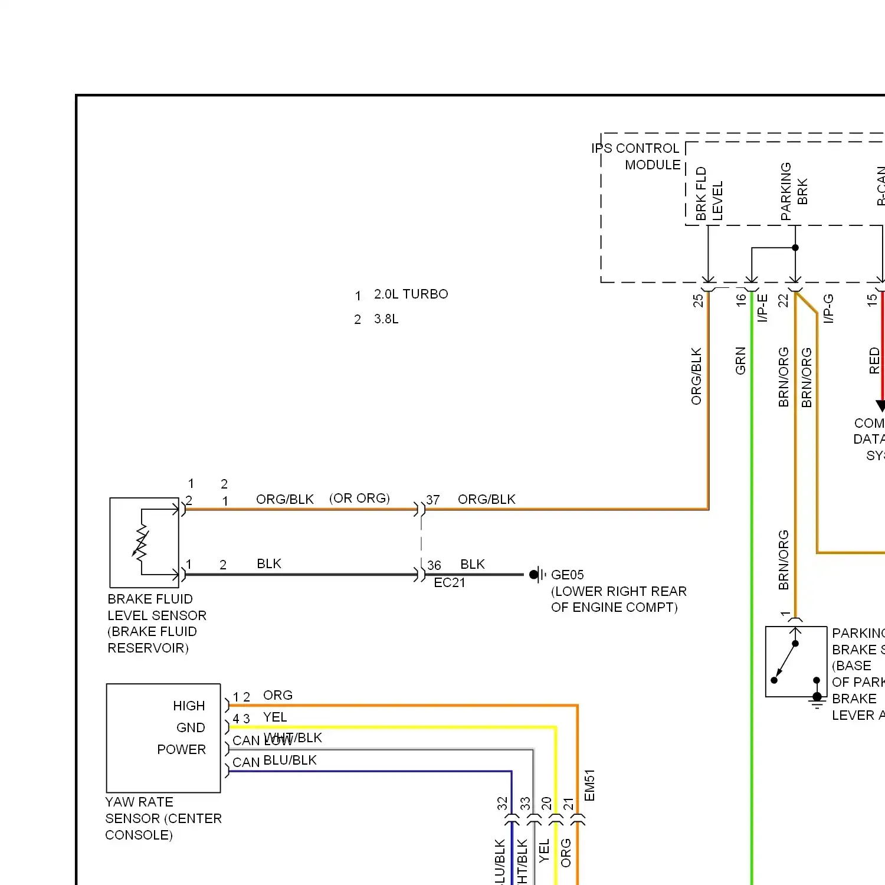Click the vertical ORG label below pin 21

pyautogui.click(x=566, y=853)
